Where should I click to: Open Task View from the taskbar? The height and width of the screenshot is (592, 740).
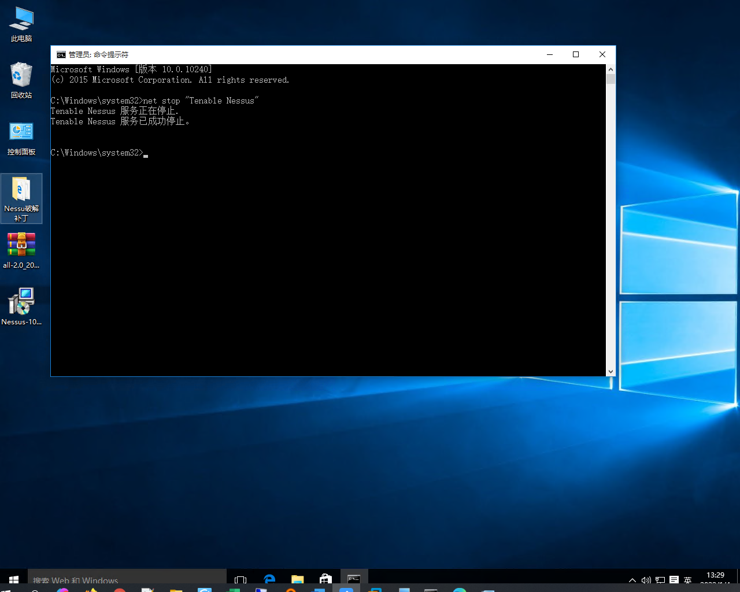pyautogui.click(x=240, y=579)
